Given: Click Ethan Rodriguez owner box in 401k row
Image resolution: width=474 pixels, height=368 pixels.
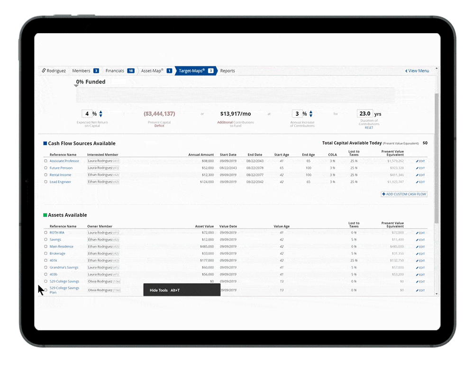Looking at the screenshot, I should pyautogui.click(x=103, y=260).
